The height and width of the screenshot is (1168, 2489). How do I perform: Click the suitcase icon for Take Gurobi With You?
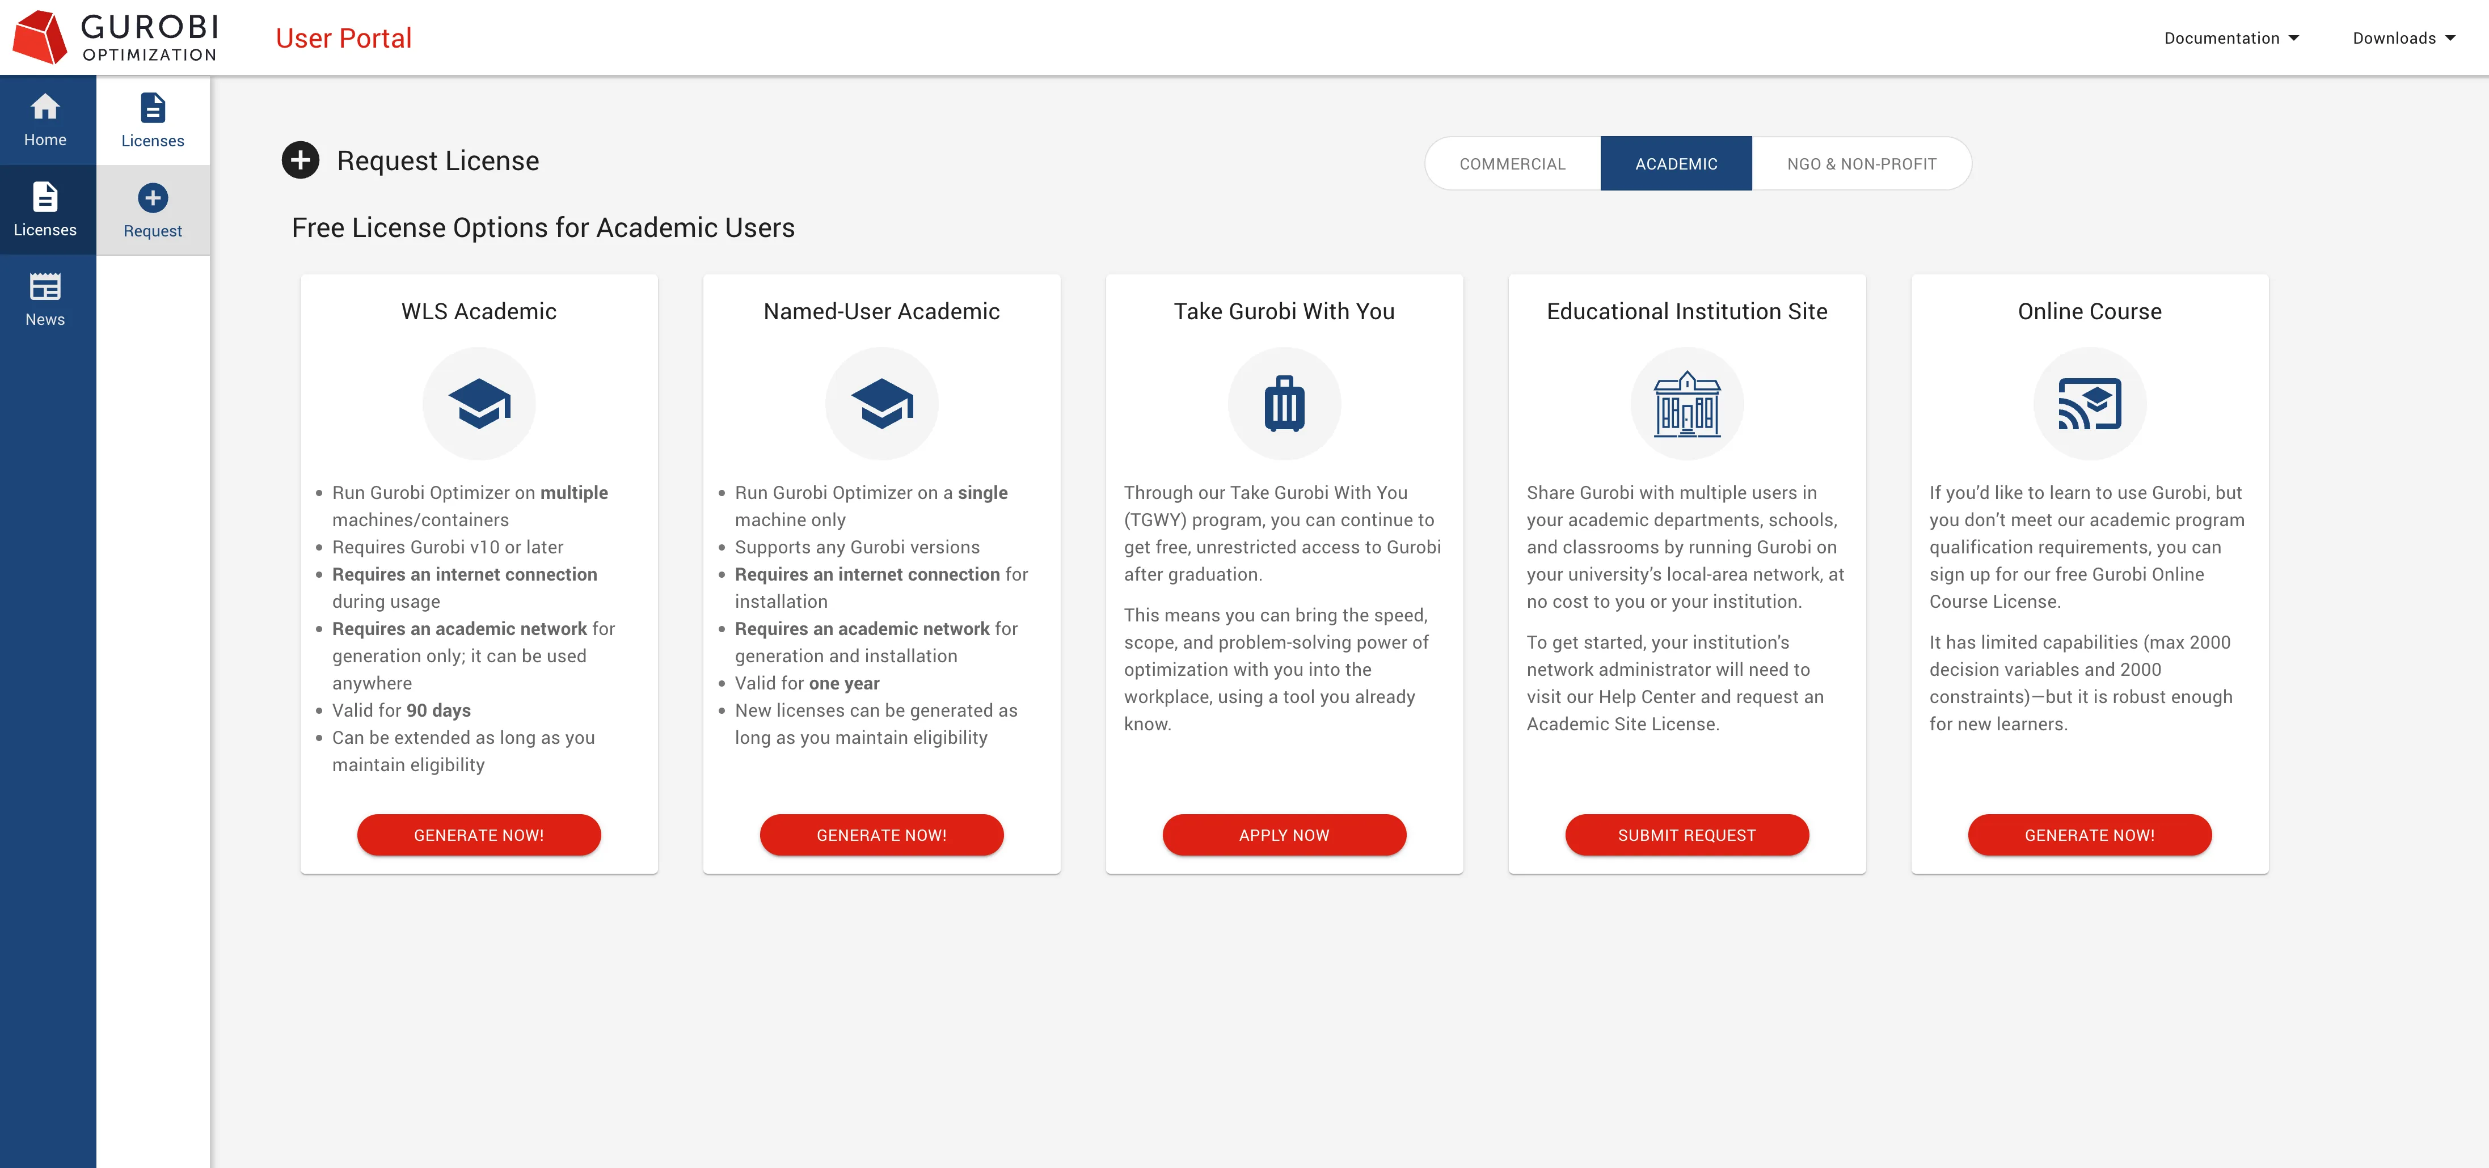point(1283,404)
